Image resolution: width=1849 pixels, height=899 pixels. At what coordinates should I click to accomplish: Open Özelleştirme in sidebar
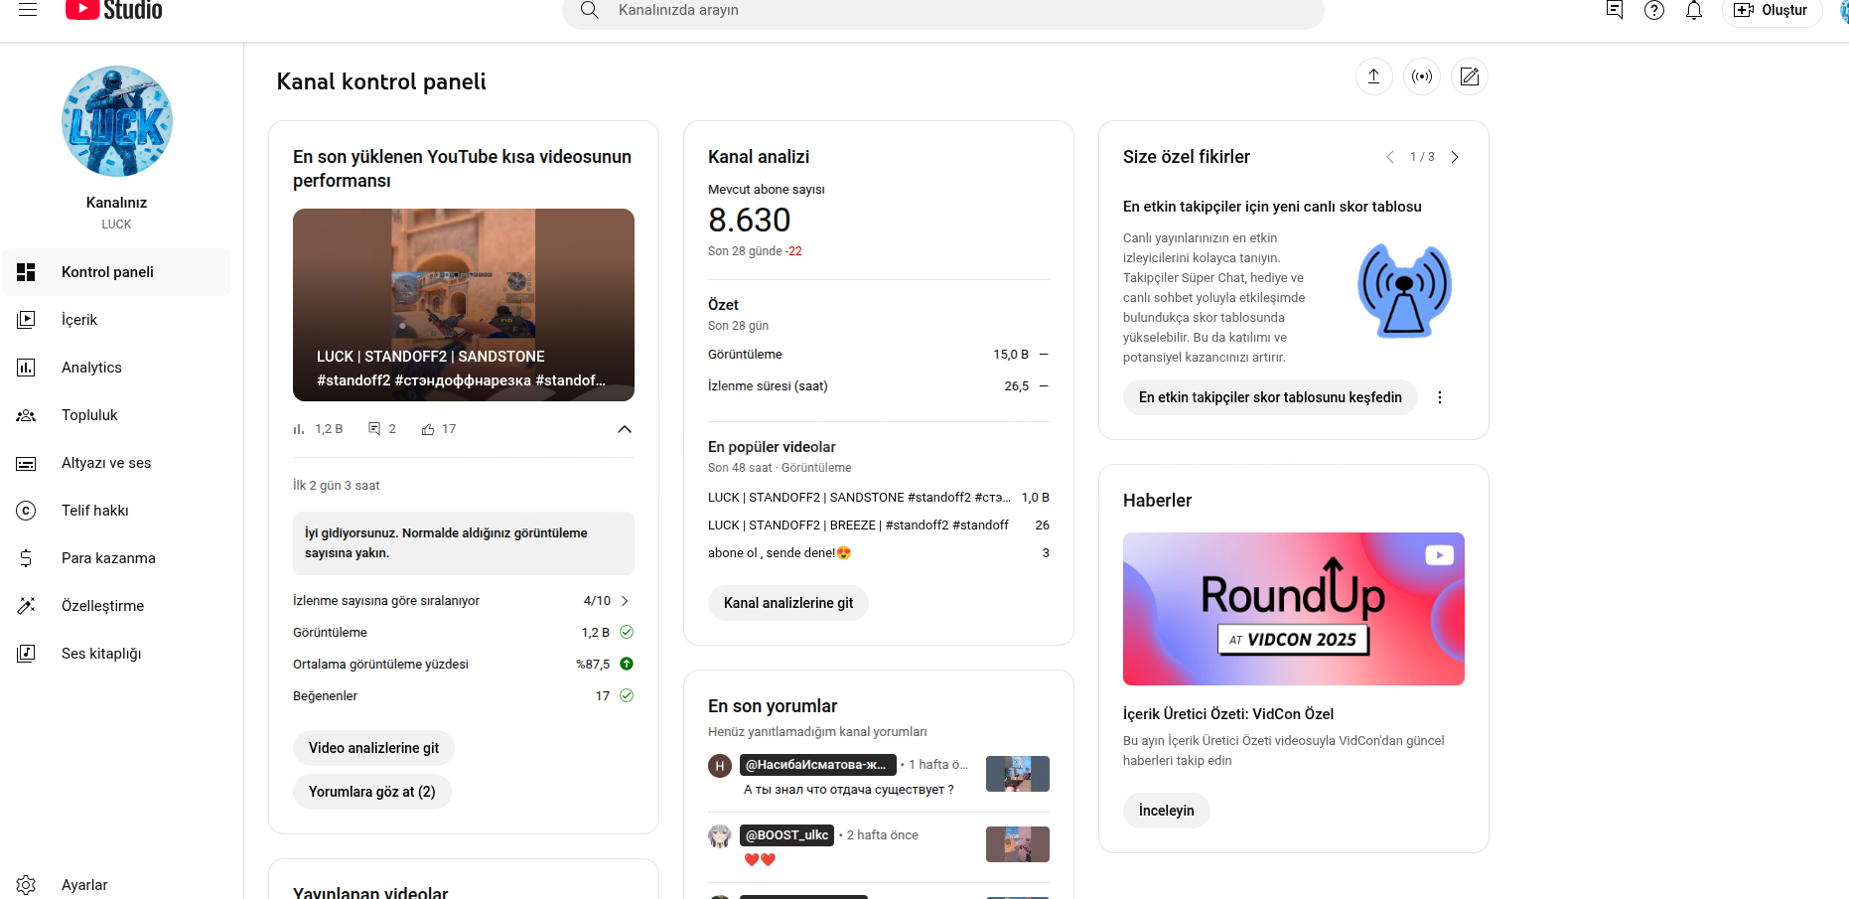117,606
